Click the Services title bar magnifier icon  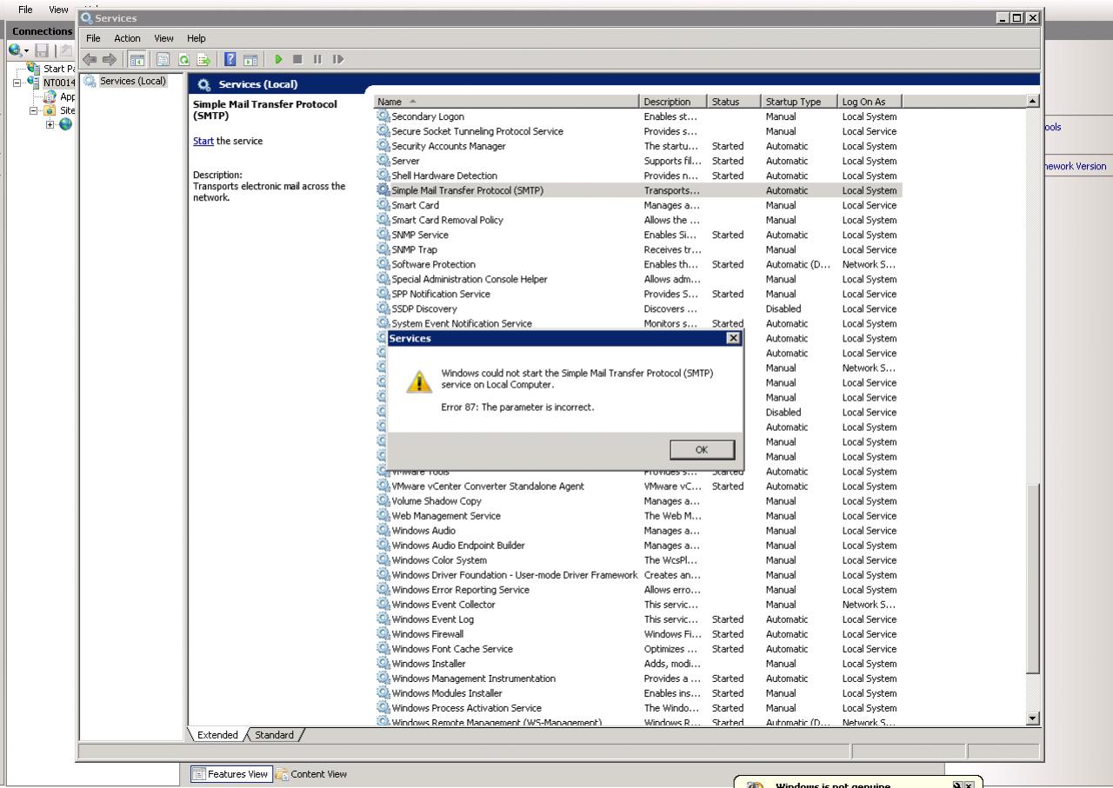86,17
